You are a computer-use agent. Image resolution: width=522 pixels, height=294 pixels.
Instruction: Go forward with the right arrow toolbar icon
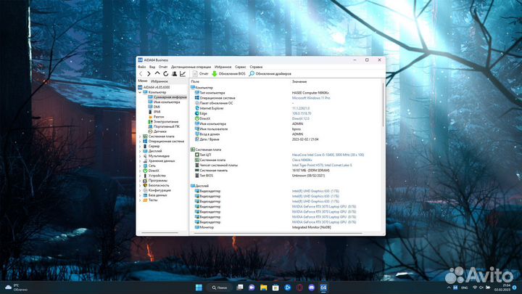coord(149,73)
